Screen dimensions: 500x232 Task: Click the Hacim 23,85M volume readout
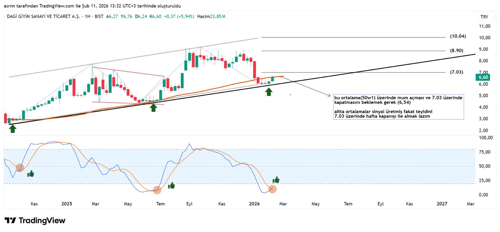(211, 16)
